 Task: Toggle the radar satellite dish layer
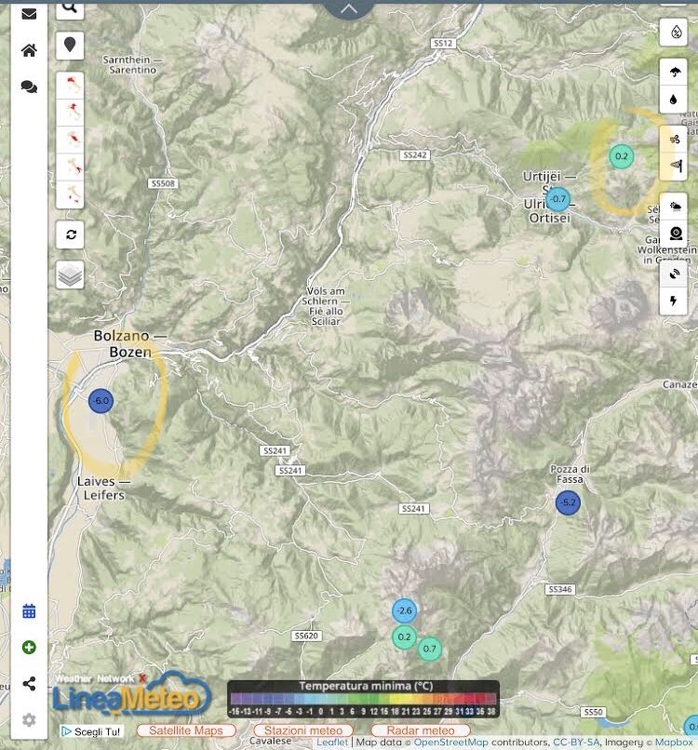point(675,273)
